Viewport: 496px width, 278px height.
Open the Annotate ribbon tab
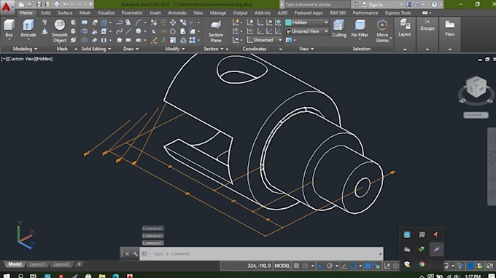[x=177, y=13]
